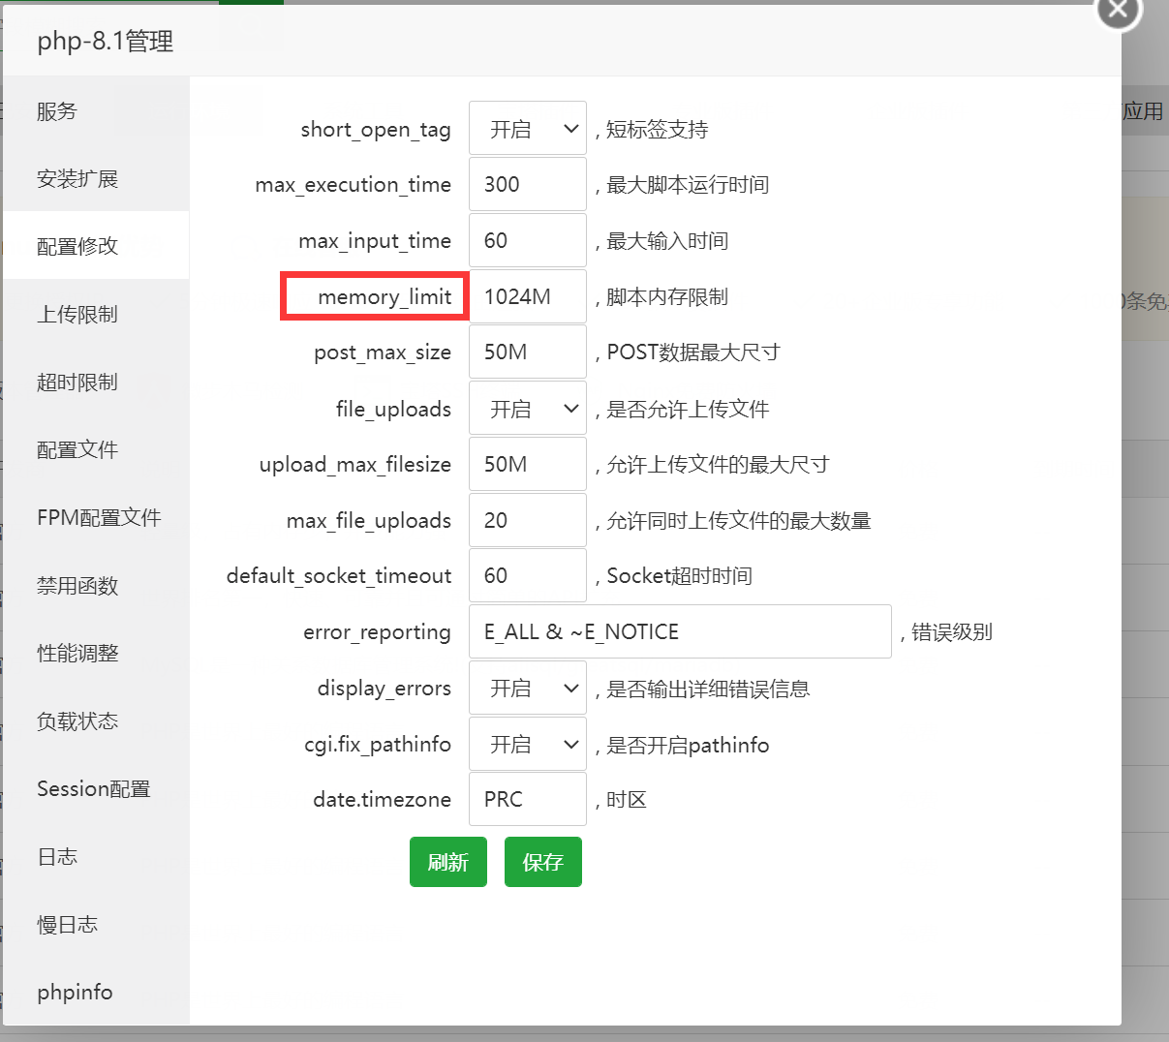Edit the error_reporting value field
Viewport: 1169px width, 1042px height.
[x=678, y=631]
